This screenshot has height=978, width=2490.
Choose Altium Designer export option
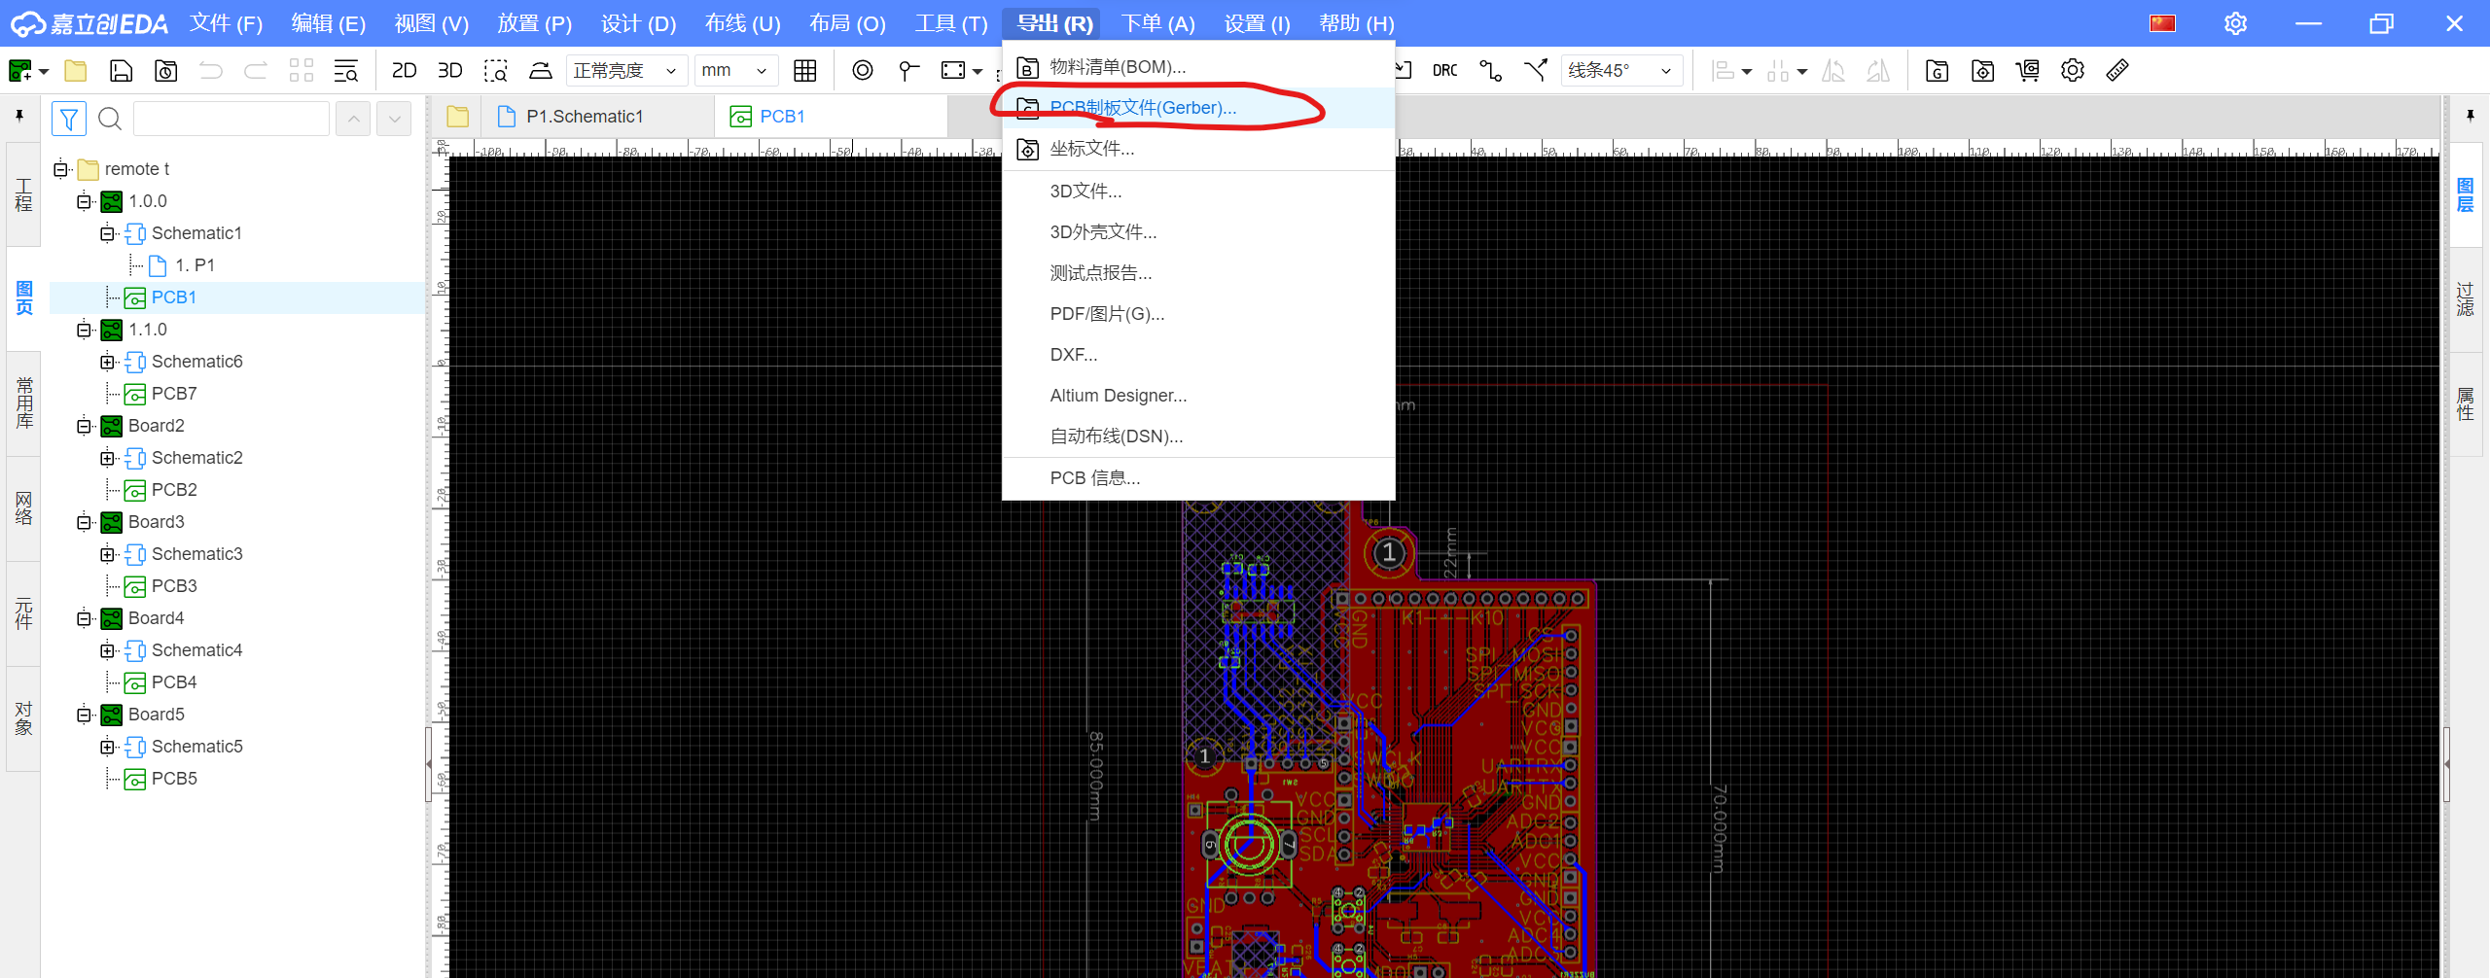[x=1198, y=396]
